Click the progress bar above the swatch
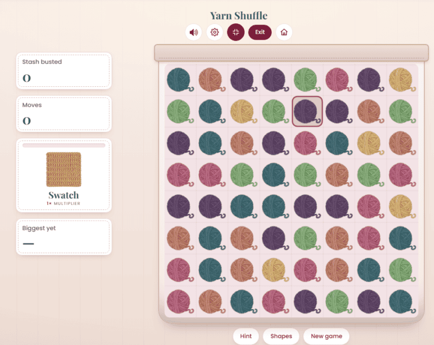434x345 pixels. point(63,145)
